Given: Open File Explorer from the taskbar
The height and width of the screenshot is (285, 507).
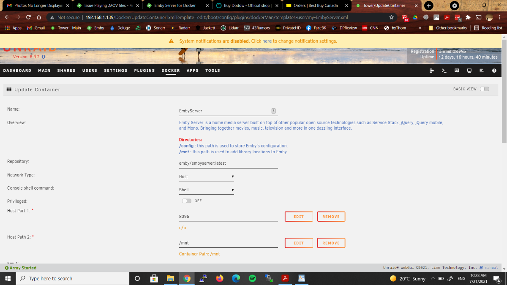Looking at the screenshot, I should (170, 278).
